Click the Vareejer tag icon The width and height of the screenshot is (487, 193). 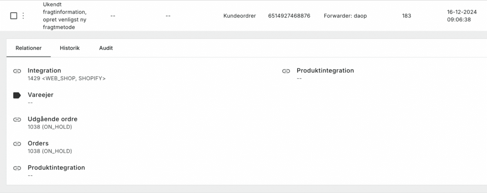17,95
